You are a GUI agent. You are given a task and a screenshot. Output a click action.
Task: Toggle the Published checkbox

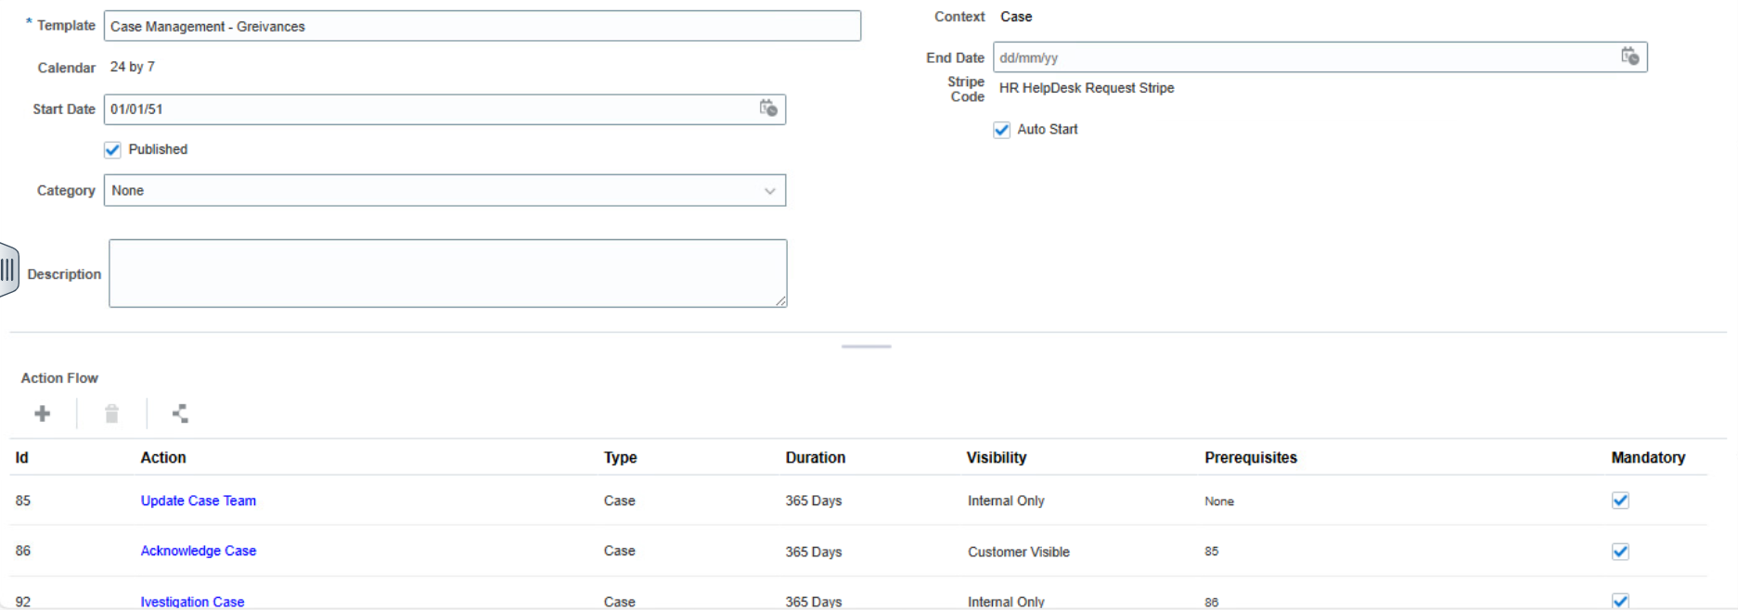pos(112,149)
